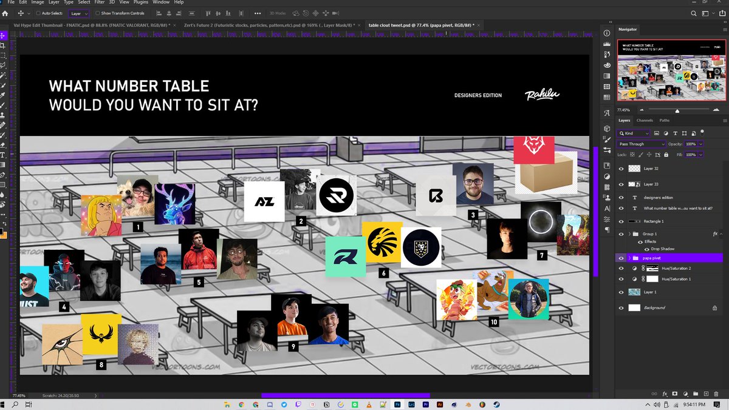The image size is (729, 410).
Task: Select the Move tool in the left toolbar
Action: (3, 36)
